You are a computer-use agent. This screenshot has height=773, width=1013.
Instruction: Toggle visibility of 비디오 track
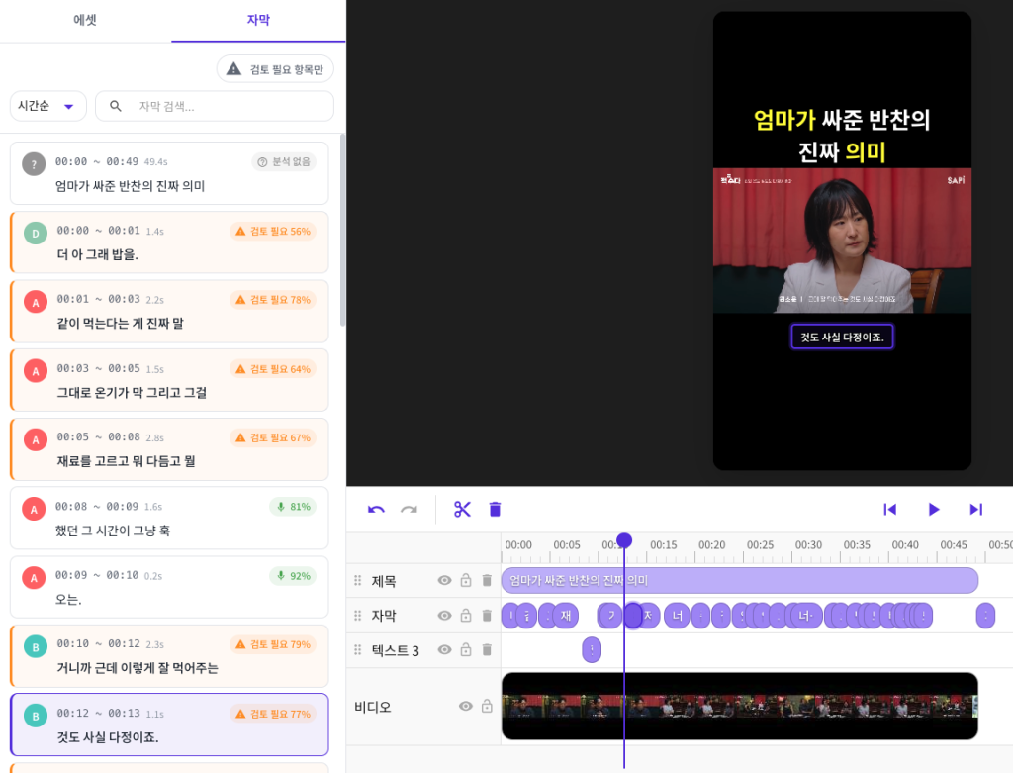tap(466, 706)
